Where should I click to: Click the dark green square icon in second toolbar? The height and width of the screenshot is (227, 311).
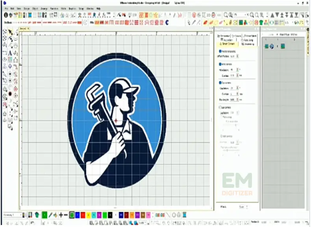tap(241, 23)
